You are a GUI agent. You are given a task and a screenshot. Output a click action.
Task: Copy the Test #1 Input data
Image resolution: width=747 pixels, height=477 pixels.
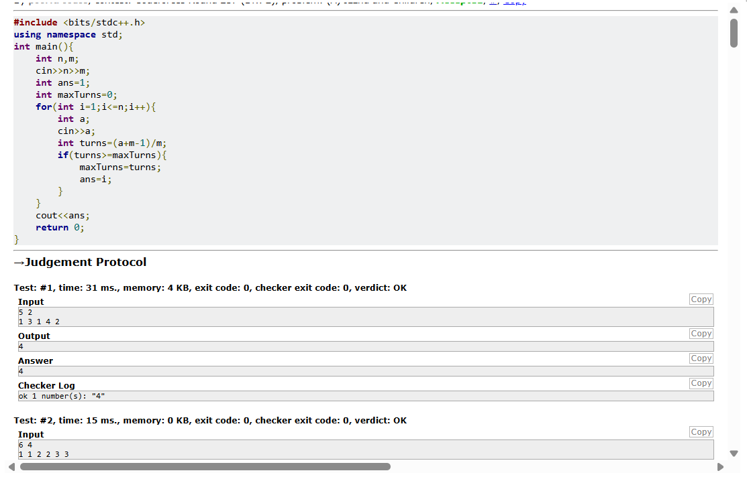pos(701,299)
